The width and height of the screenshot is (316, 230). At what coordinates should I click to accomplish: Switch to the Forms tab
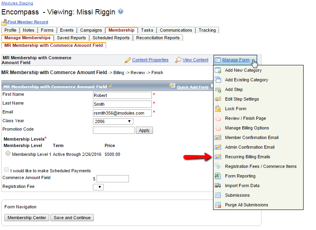(x=47, y=30)
